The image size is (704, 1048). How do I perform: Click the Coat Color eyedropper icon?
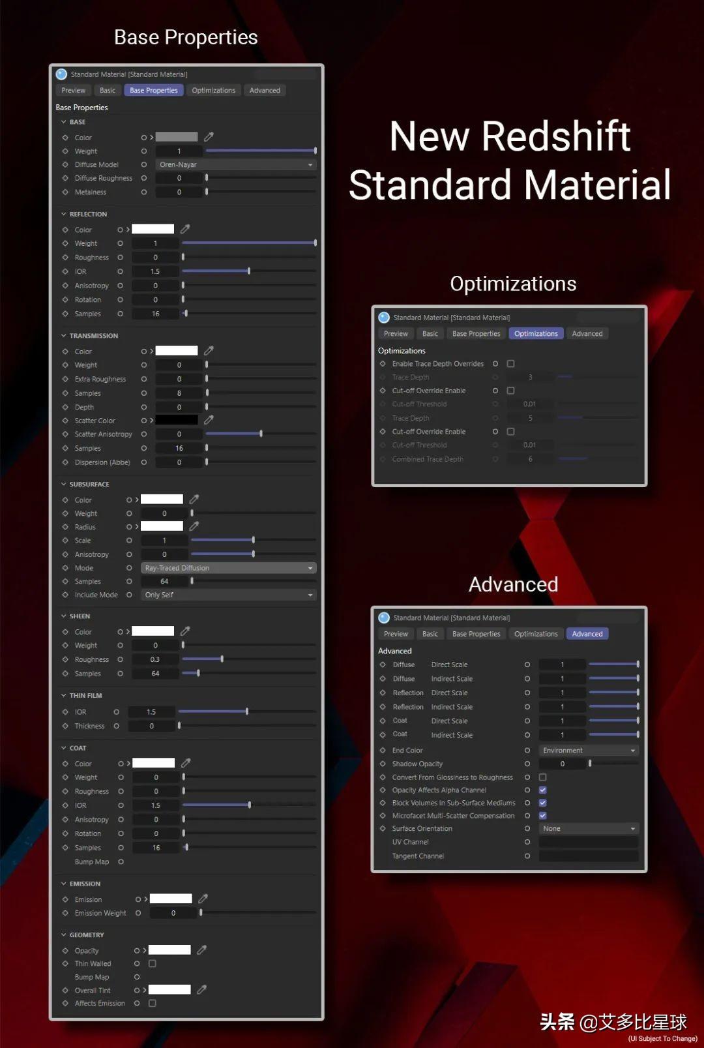coord(186,762)
